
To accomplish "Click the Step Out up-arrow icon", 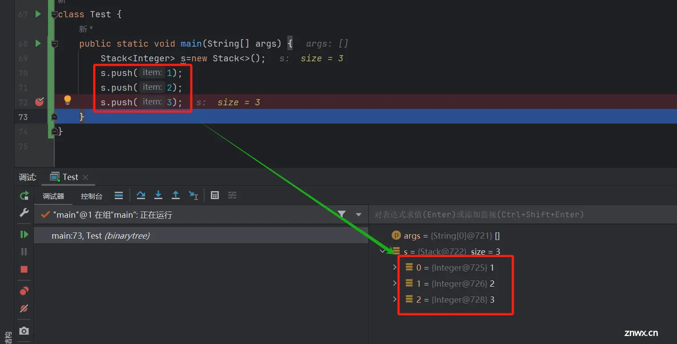I will coord(176,195).
